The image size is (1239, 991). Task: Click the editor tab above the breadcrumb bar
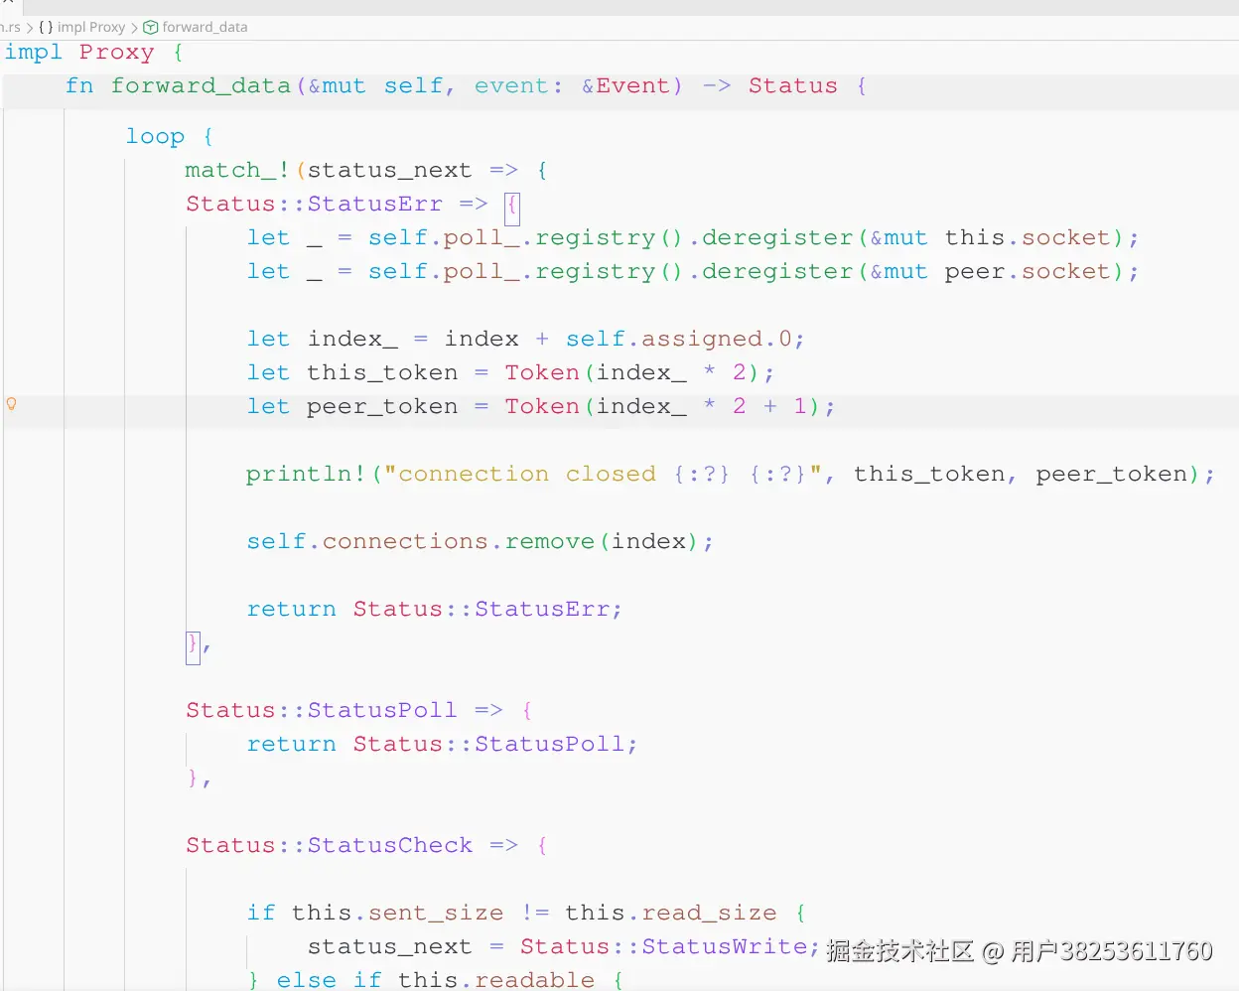(8, 6)
